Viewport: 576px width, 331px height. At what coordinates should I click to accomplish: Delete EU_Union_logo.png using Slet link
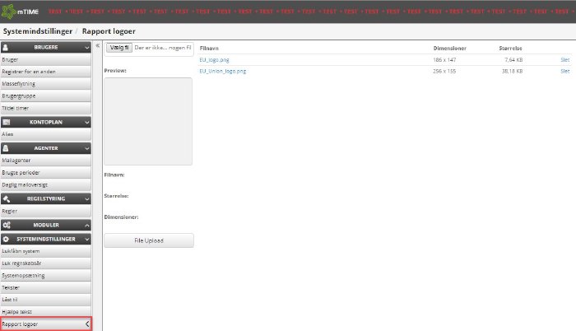(x=564, y=72)
